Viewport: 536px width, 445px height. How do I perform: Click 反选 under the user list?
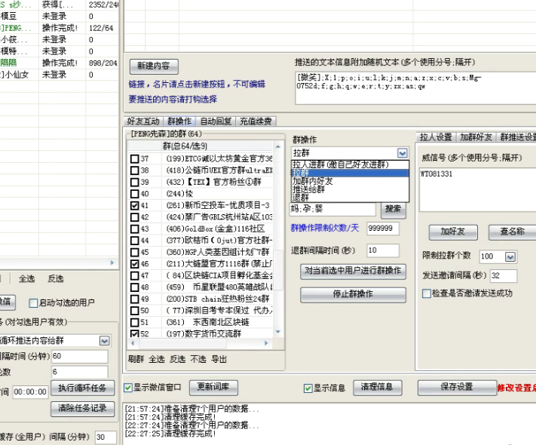click(56, 279)
